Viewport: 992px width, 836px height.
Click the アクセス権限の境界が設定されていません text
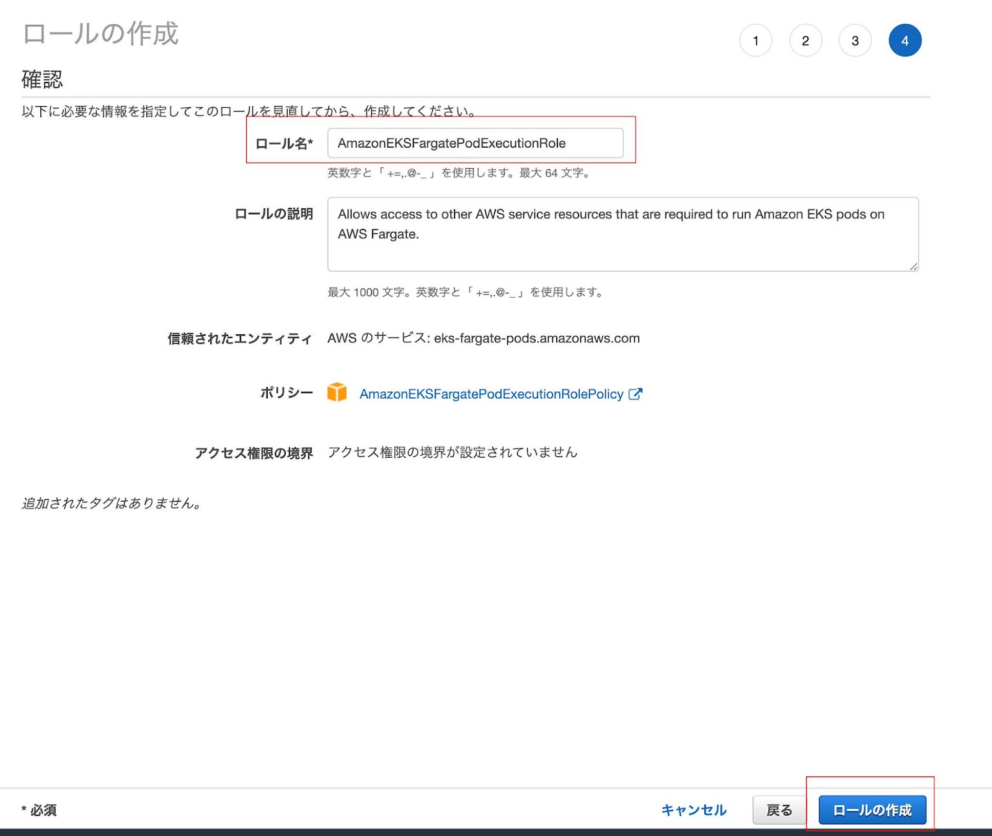(x=453, y=452)
